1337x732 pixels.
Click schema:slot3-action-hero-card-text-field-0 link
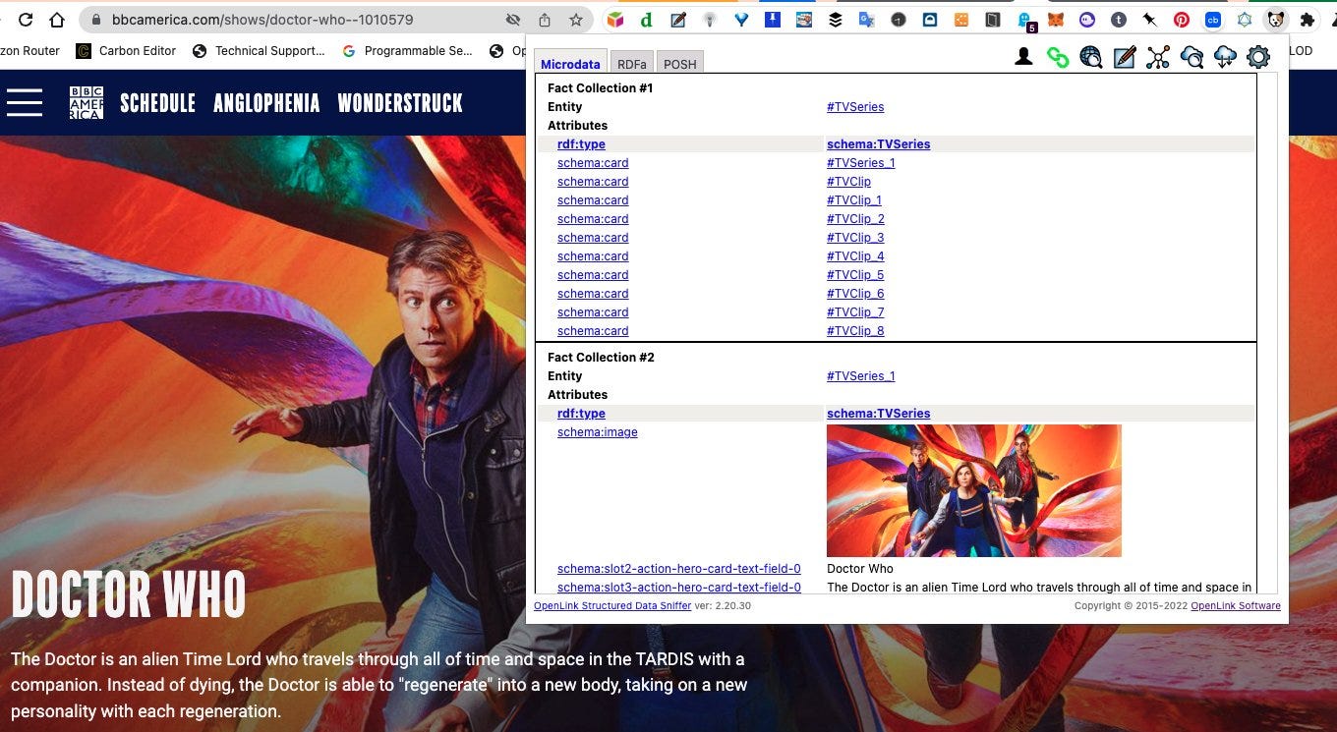pyautogui.click(x=678, y=588)
